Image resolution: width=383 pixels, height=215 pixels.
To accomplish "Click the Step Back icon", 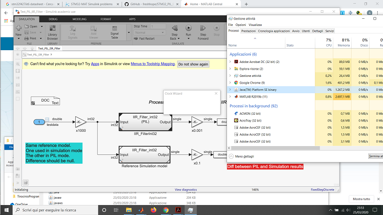I will (175, 28).
